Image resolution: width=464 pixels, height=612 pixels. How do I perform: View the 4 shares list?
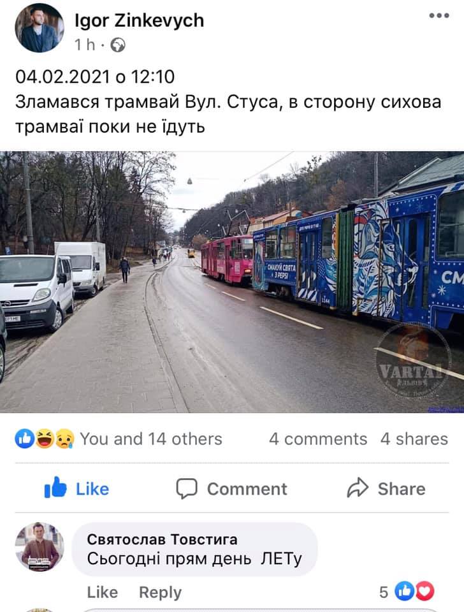[x=414, y=439]
